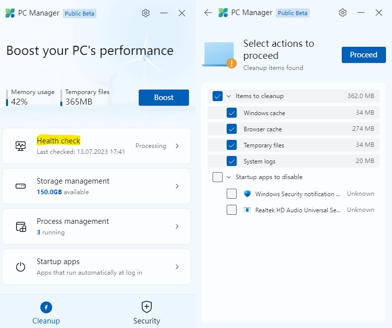
Task: Open Startup apps via its chevron
Action: (x=177, y=267)
